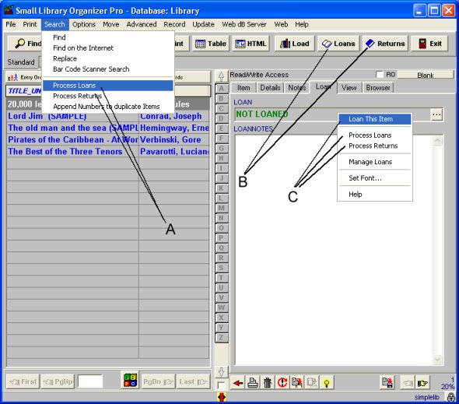Click the trash can delete icon
This screenshot has width=459, height=404.
pos(268,383)
